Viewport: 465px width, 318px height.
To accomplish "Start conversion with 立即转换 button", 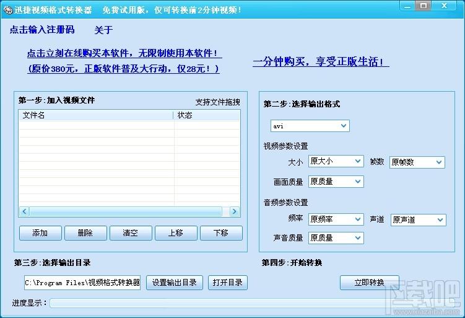I will pyautogui.click(x=370, y=283).
